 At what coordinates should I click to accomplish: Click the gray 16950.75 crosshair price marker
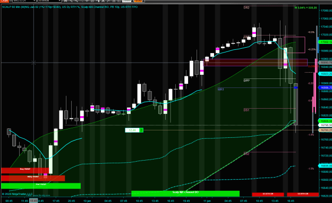point(325,63)
